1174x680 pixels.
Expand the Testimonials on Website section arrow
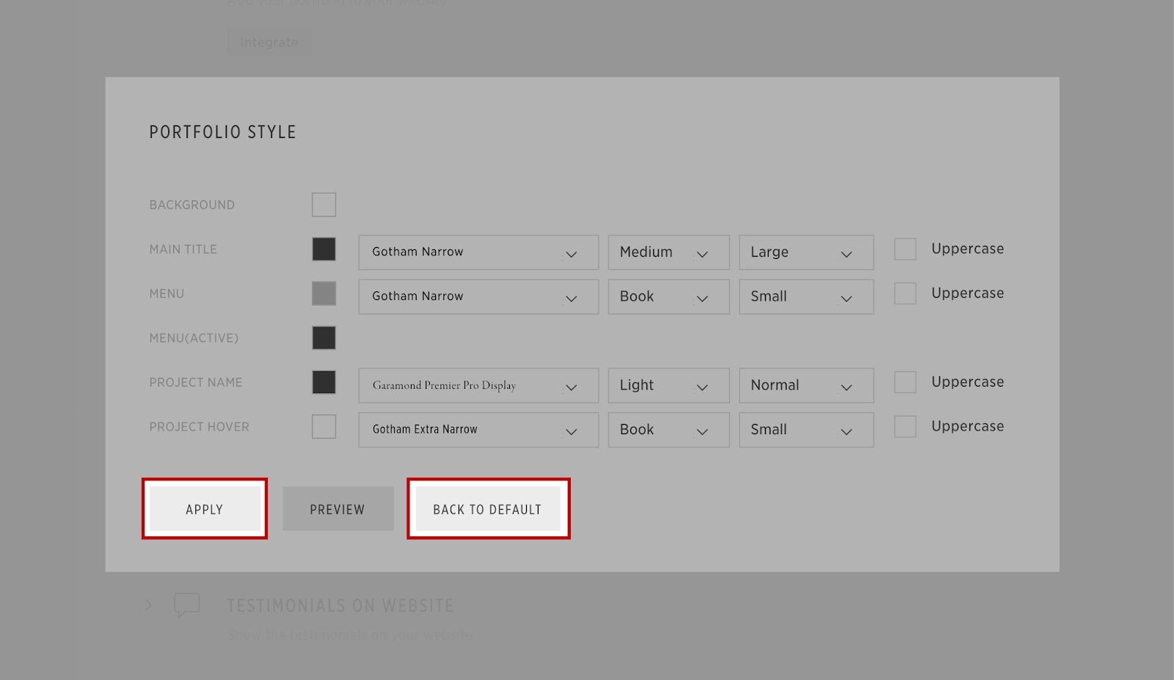click(x=149, y=605)
